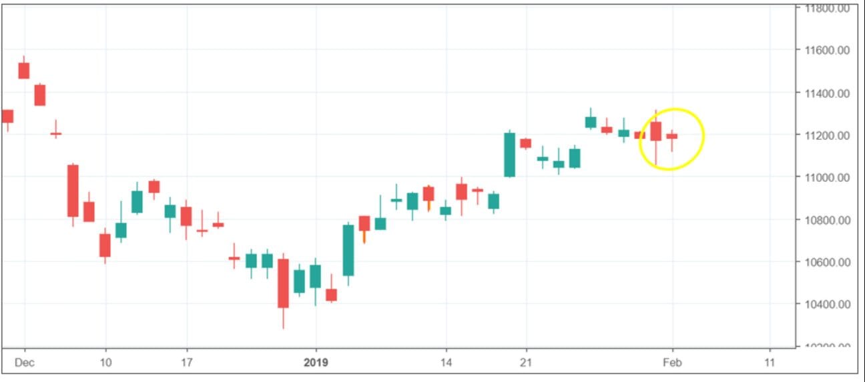
Task: Select the 2019 year marker on time axis
Action: pyautogui.click(x=316, y=362)
